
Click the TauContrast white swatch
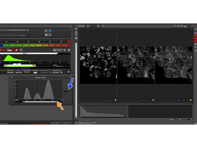pyautogui.click(x=35, y=73)
